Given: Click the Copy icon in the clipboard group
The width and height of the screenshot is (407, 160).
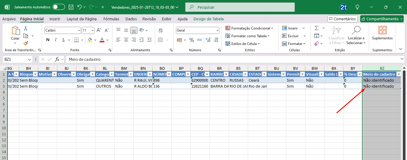Looking at the screenshot, I should [26, 36].
